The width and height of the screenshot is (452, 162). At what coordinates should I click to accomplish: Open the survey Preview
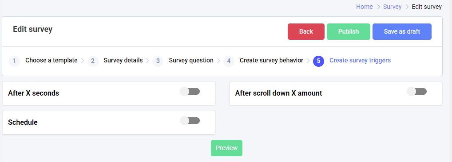click(x=226, y=148)
